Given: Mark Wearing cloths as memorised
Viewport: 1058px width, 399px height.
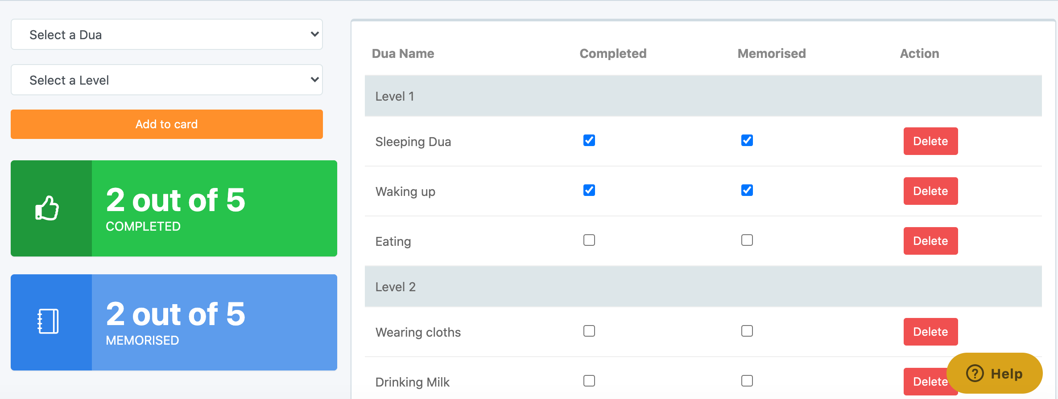Looking at the screenshot, I should click(747, 331).
